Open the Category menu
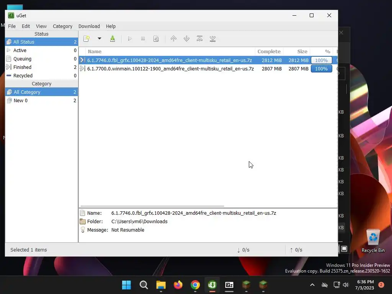This screenshot has width=392, height=294. (x=62, y=26)
